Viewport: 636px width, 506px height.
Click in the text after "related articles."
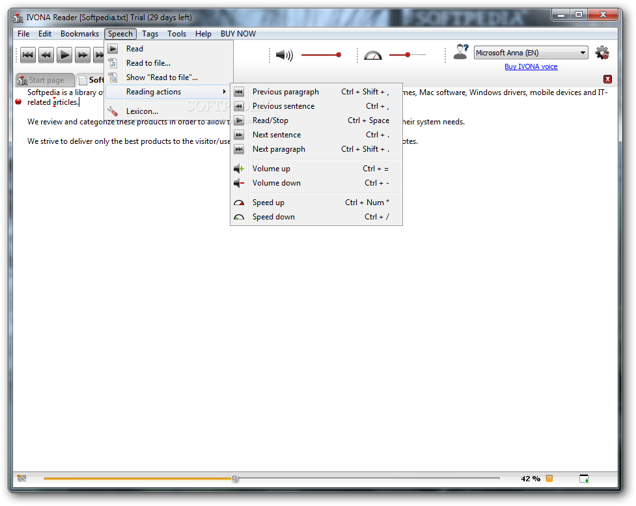click(x=79, y=102)
